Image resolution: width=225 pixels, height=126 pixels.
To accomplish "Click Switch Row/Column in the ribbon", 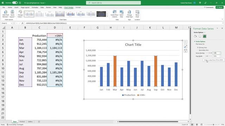I will [x=115, y=14].
